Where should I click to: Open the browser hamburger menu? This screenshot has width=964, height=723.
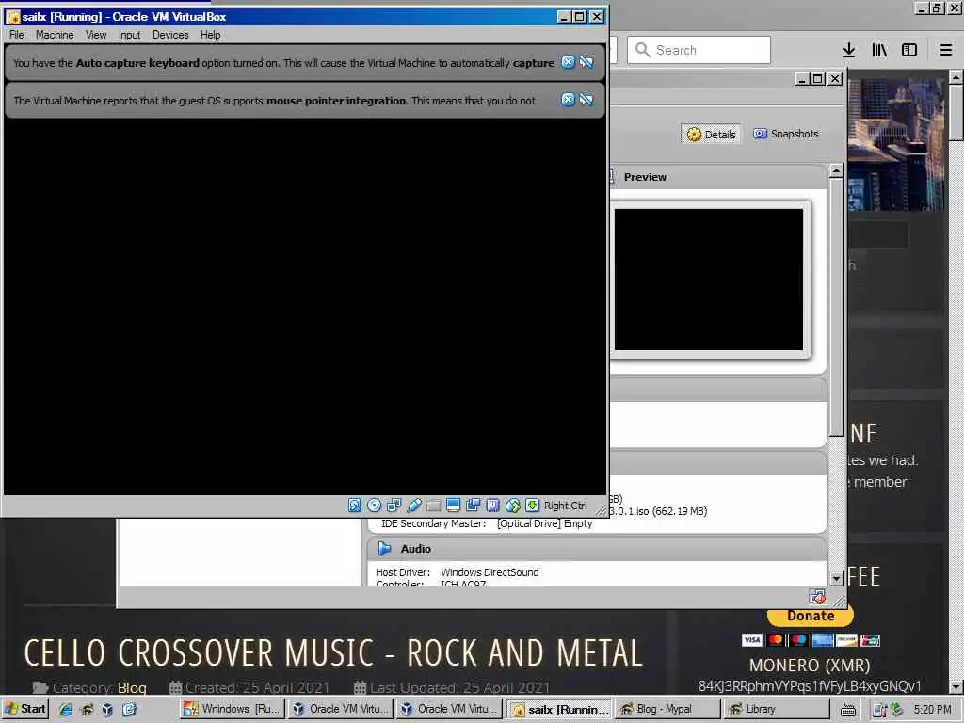click(946, 50)
